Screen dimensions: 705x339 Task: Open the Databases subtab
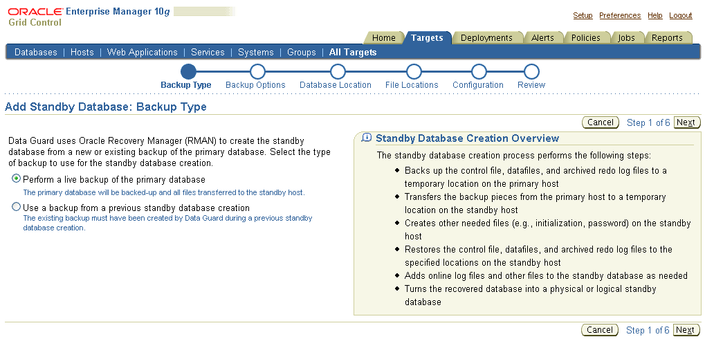[36, 53]
